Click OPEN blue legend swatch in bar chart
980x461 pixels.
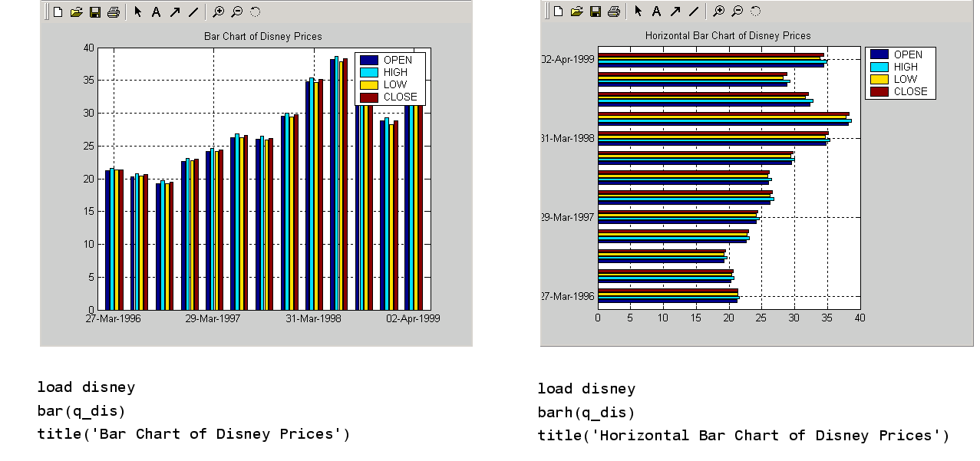point(369,60)
